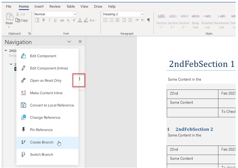Image resolution: width=238 pixels, height=168 pixels.
Task: Open Navigation pane options chevron
Action: coord(69,42)
